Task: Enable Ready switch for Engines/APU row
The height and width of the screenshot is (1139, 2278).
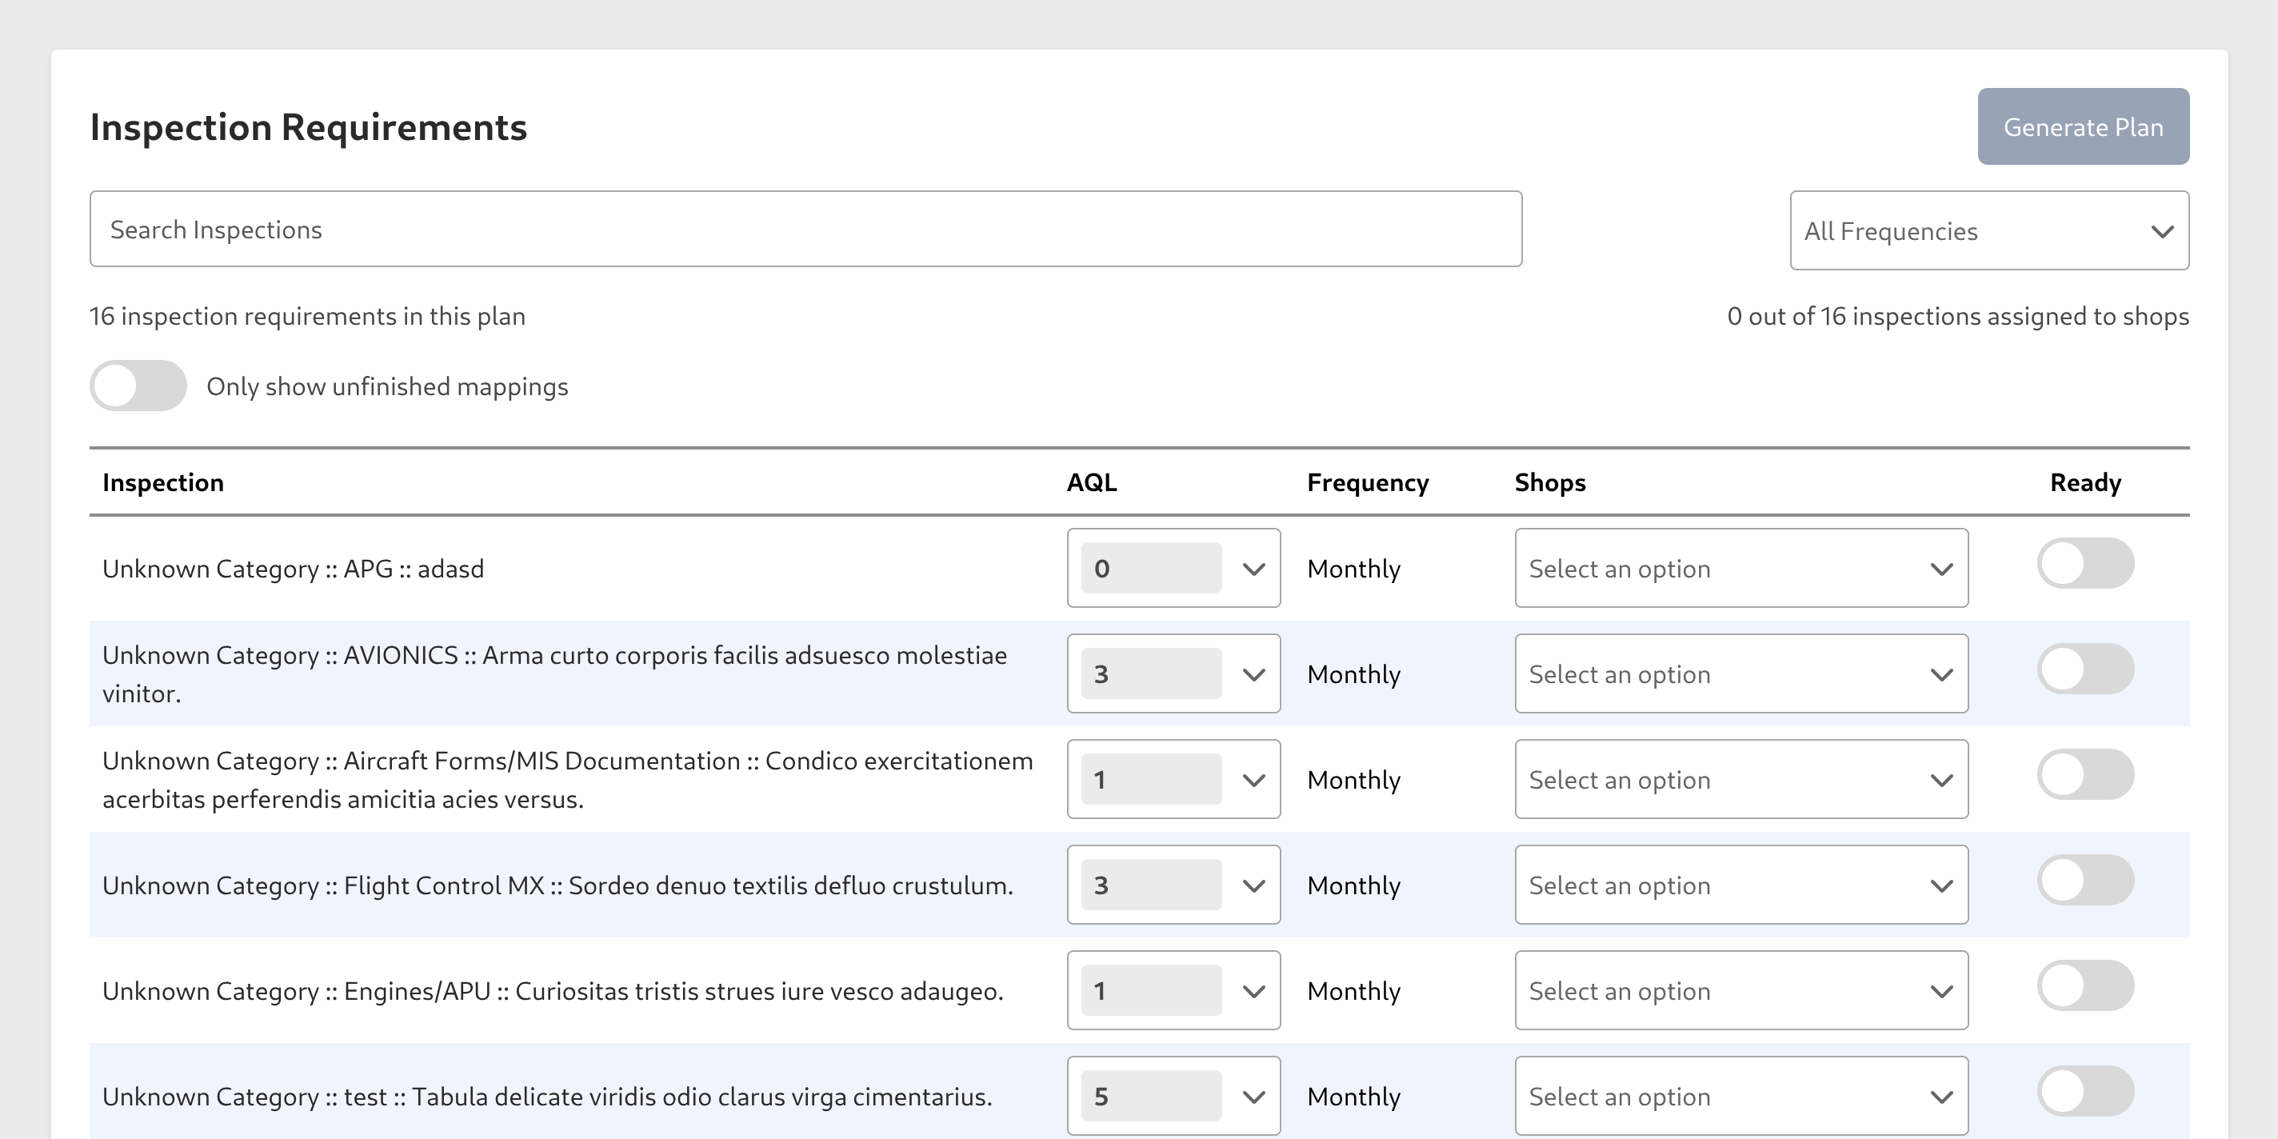Action: coord(2084,985)
